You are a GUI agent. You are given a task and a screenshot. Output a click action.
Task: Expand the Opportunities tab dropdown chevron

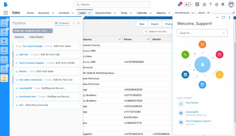115,13
